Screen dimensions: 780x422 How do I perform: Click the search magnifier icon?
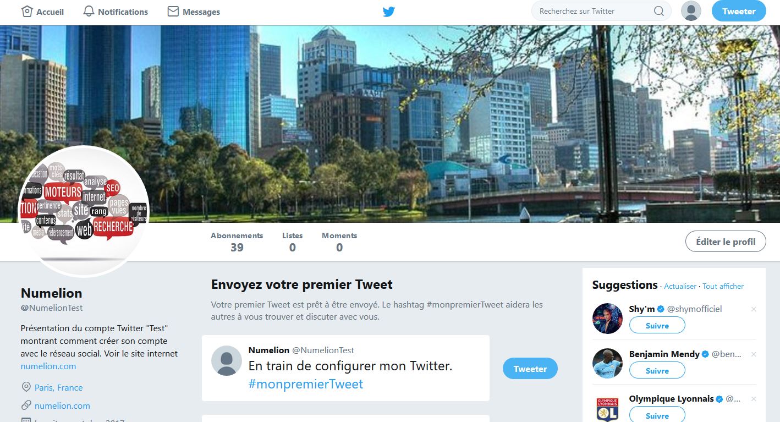pyautogui.click(x=658, y=11)
